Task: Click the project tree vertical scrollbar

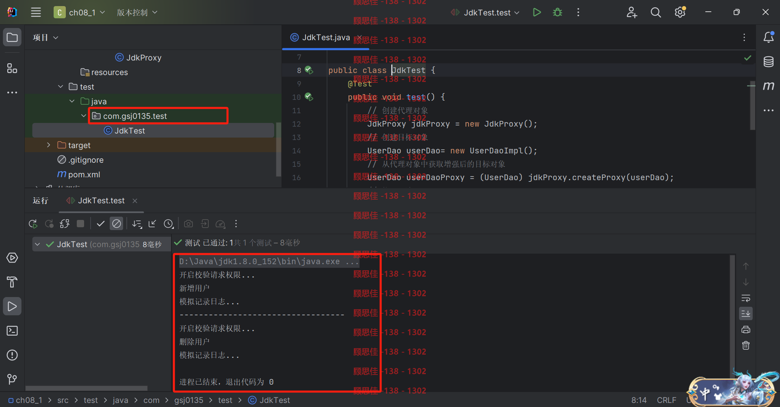Action: (278, 149)
